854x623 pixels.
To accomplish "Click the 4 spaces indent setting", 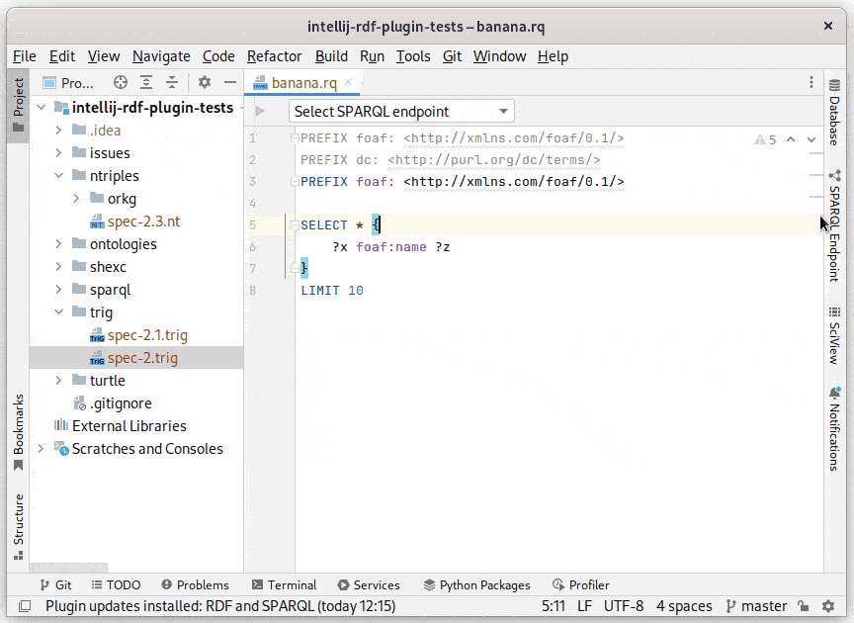I will 684,606.
